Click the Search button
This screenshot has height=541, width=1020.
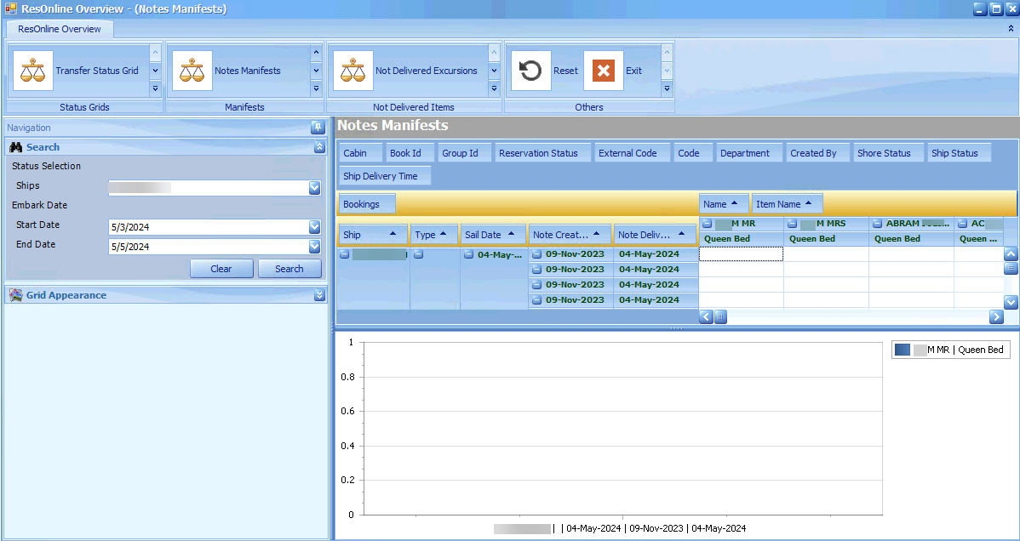point(289,269)
